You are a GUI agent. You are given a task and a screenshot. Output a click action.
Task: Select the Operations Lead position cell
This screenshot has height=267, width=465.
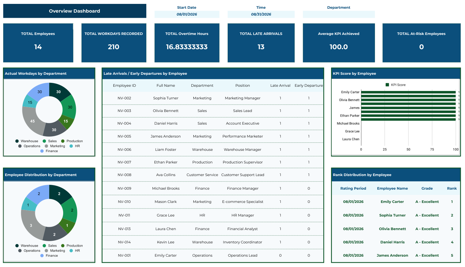243,255
